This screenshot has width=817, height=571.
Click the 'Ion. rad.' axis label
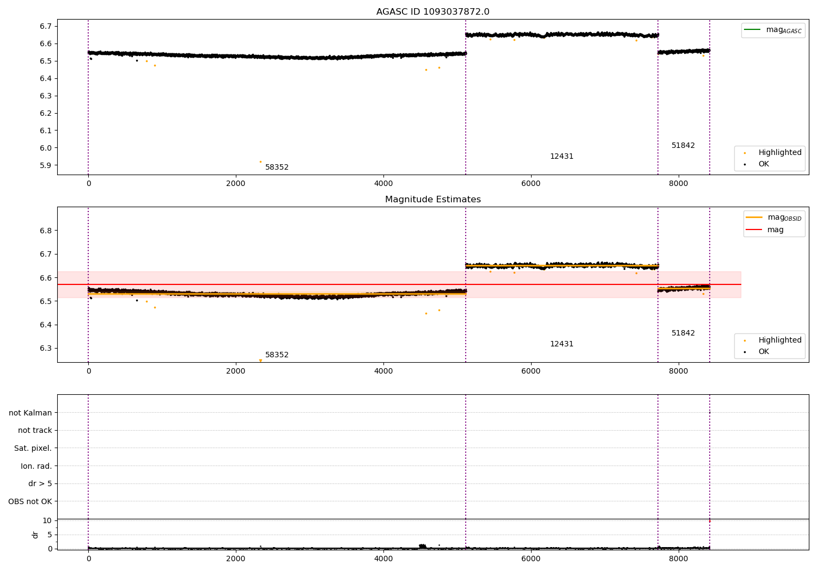tap(36, 467)
